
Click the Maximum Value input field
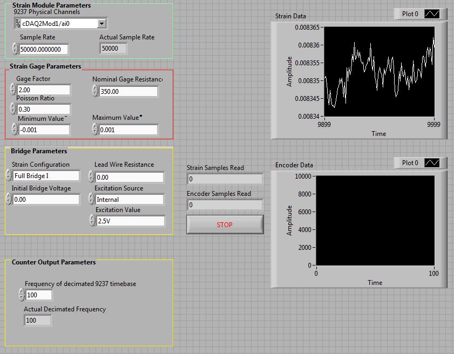coord(128,130)
